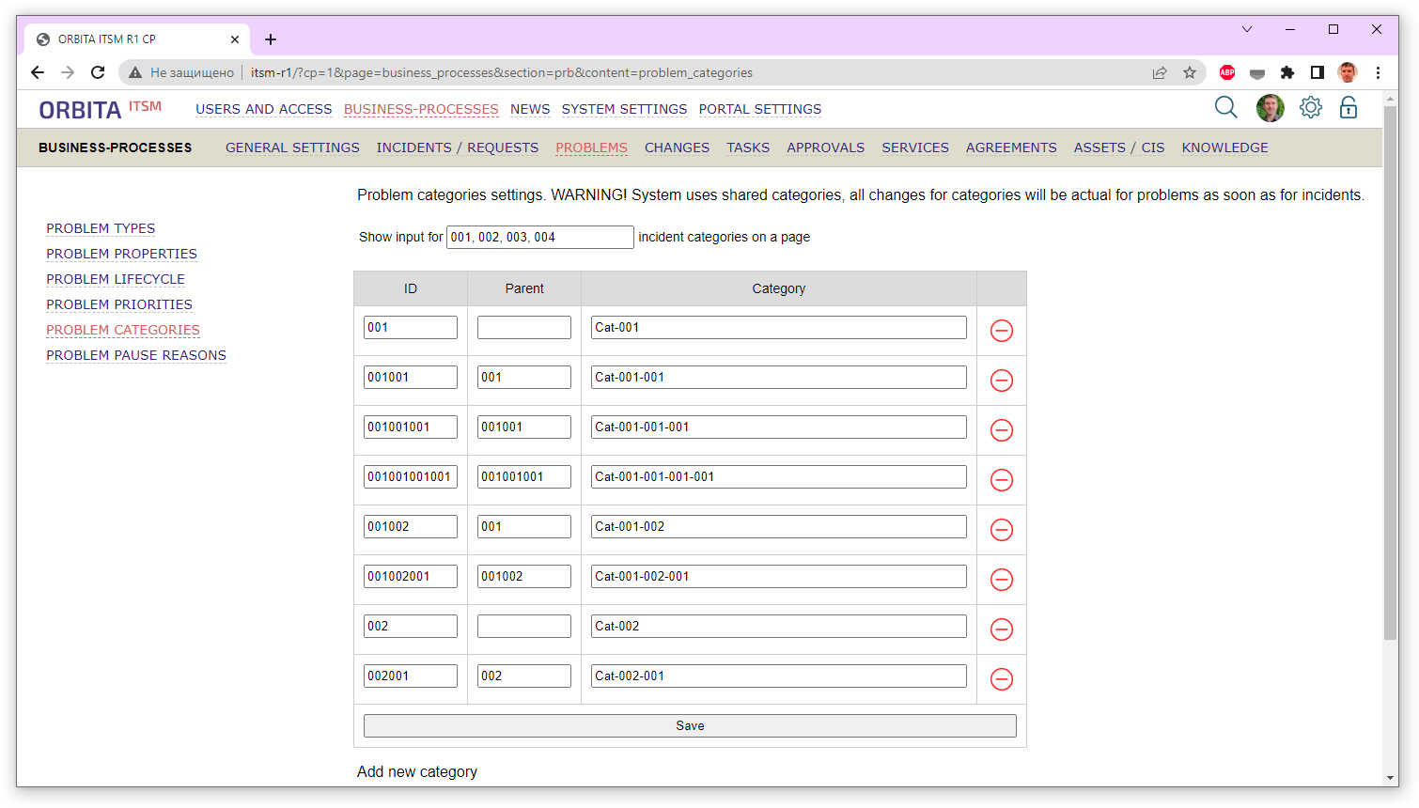This screenshot has width=1419, height=808.
Task: Click the search magnifier icon in header
Action: [x=1225, y=107]
